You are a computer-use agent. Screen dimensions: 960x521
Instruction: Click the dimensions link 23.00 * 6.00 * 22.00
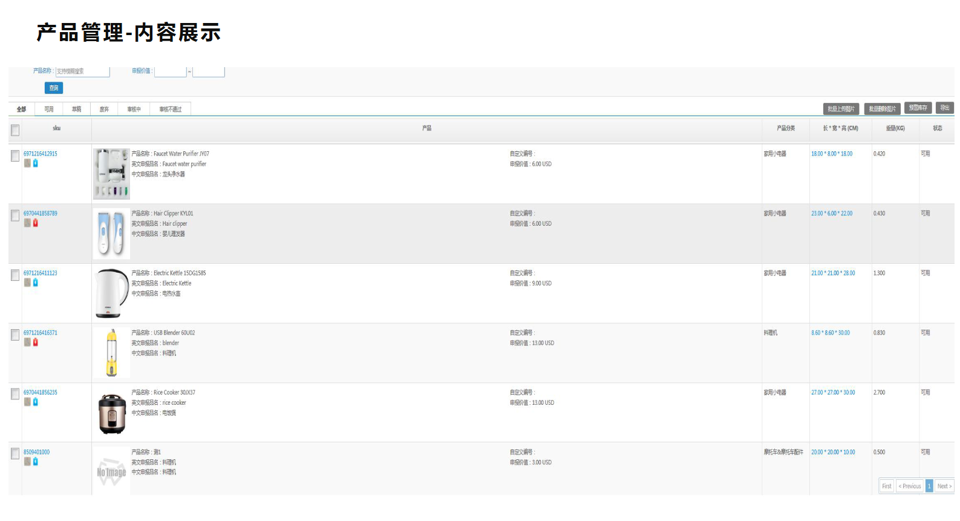tap(832, 214)
